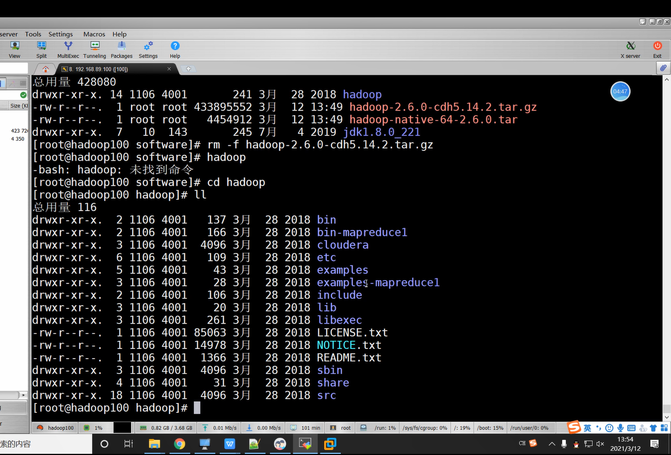Open the MobaXterm taskbar icon

point(305,444)
